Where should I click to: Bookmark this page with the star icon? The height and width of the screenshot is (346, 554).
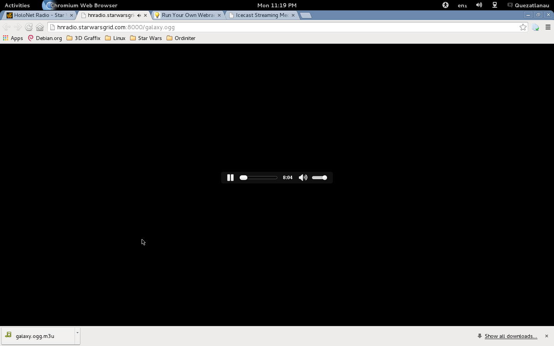click(x=523, y=27)
